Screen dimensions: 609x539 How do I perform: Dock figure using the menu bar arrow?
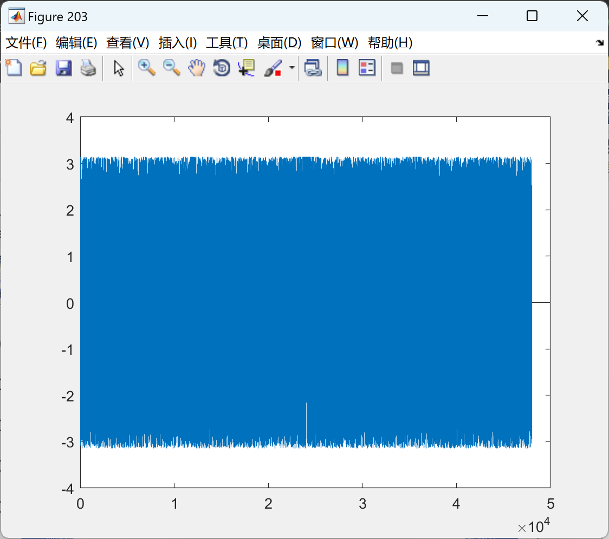[x=600, y=43]
